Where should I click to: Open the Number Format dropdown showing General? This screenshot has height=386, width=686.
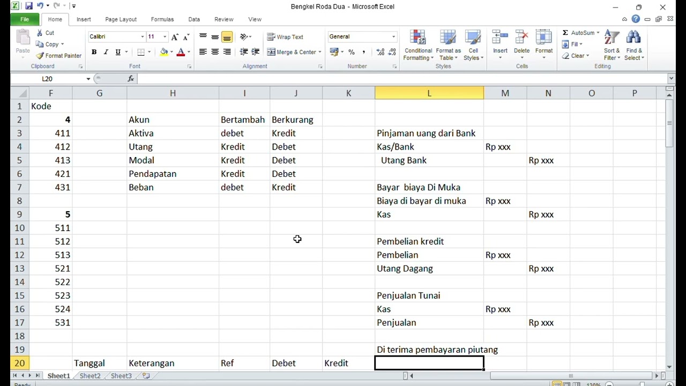pyautogui.click(x=393, y=36)
